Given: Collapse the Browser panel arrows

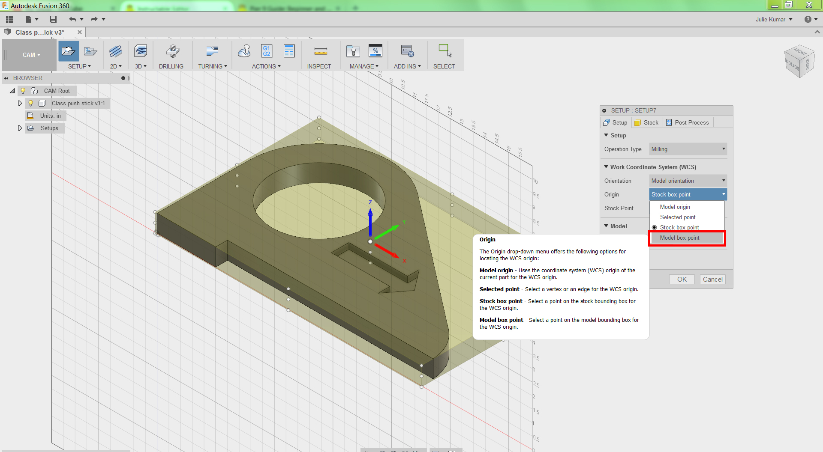Looking at the screenshot, I should pos(6,78).
